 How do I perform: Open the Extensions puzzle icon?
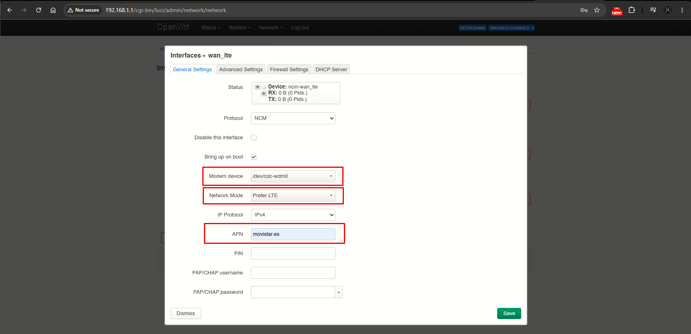click(631, 10)
